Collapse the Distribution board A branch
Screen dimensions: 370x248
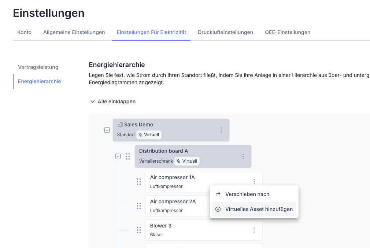[118, 156]
